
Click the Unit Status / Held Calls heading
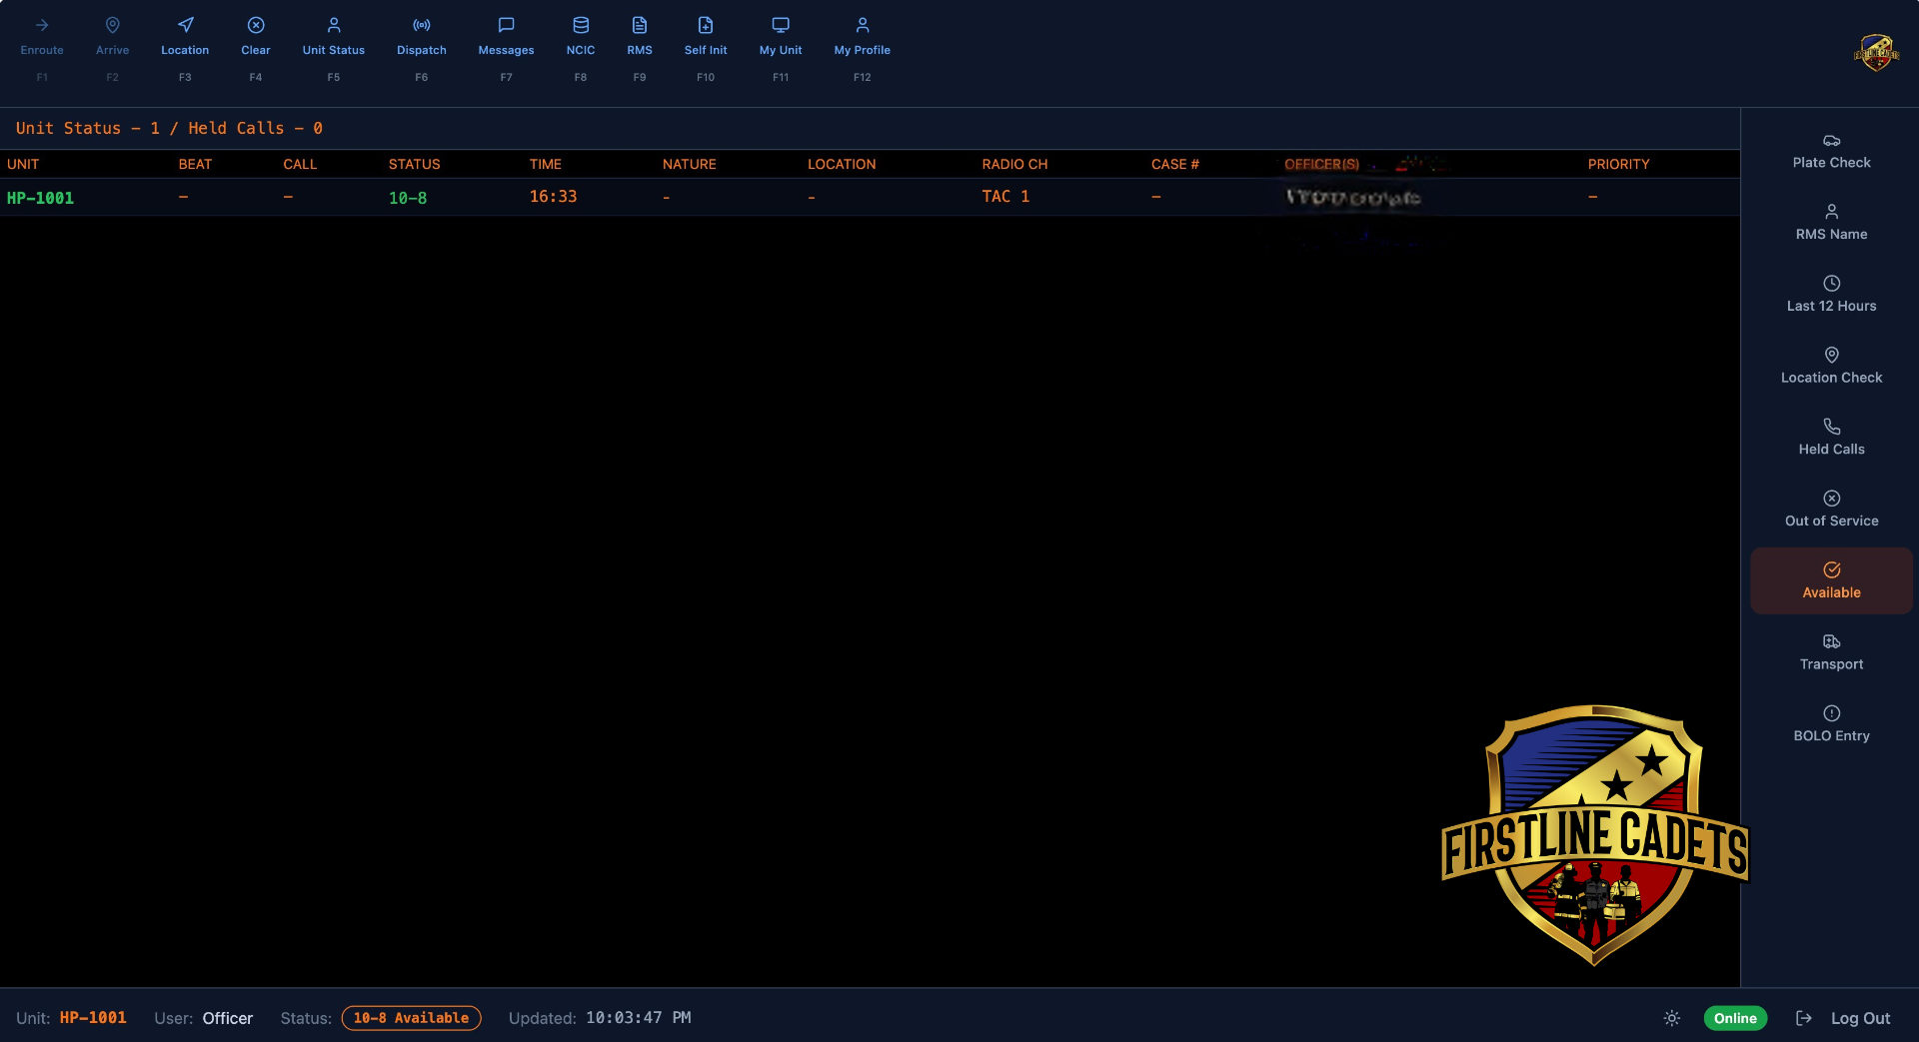pos(169,128)
